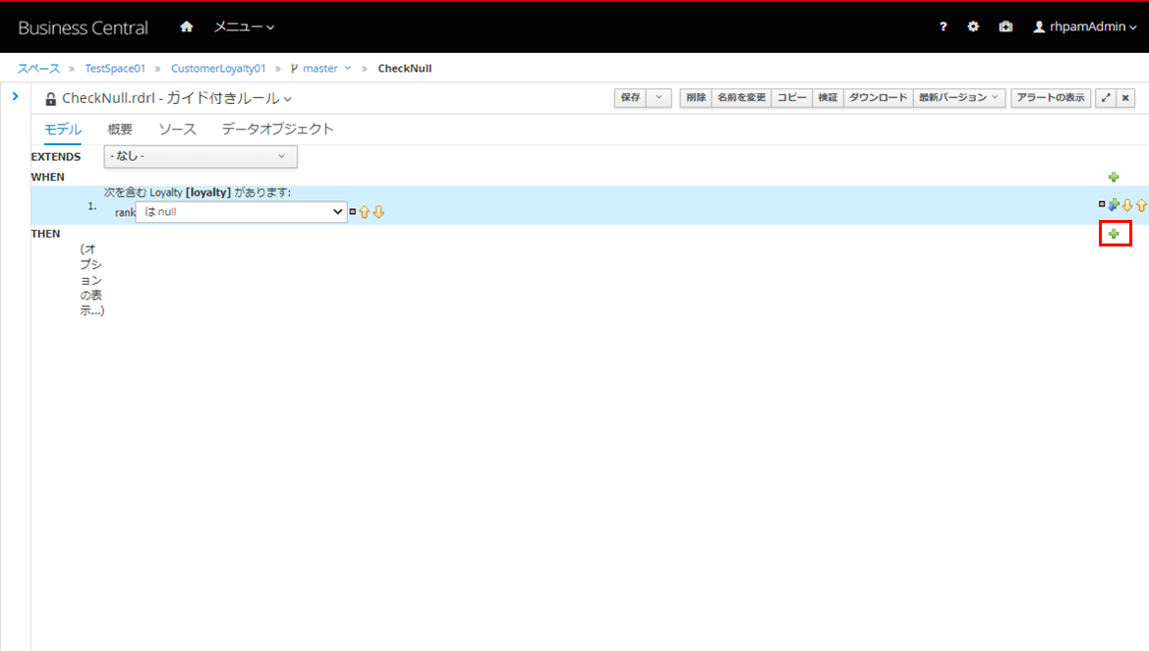Follow the スペース breadcrumb link
Viewport: 1149px width, 651px height.
coord(39,68)
